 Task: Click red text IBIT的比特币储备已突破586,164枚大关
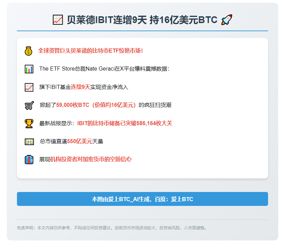coord(125,123)
